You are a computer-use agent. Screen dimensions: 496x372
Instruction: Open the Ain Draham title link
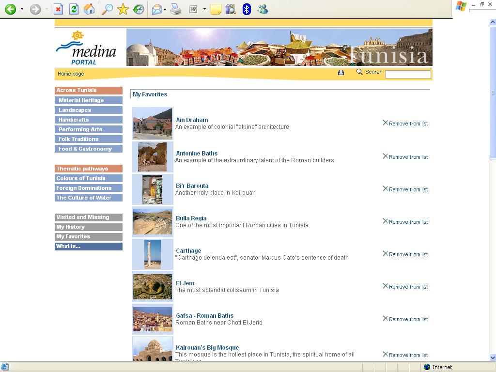[x=192, y=120]
